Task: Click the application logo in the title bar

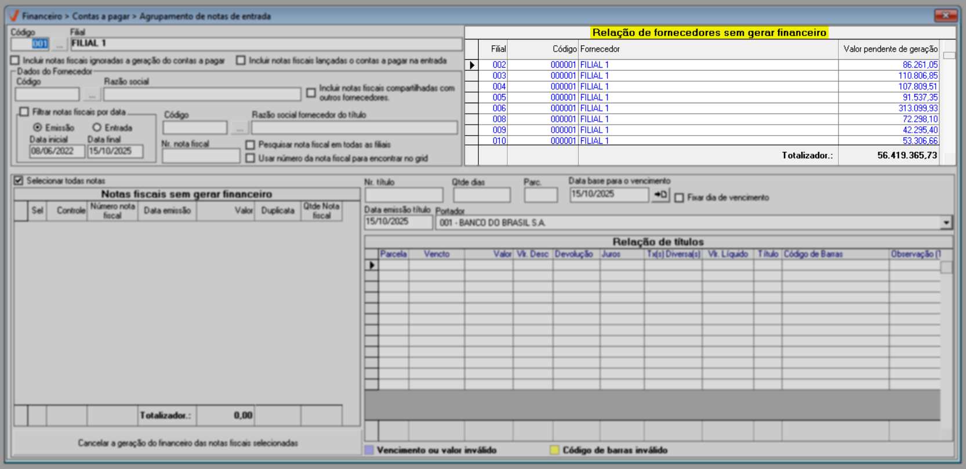Action: point(14,16)
